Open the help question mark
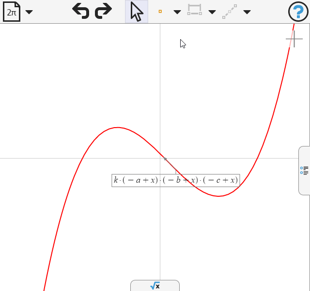Screen dimensions: 310x291 (x=298, y=12)
